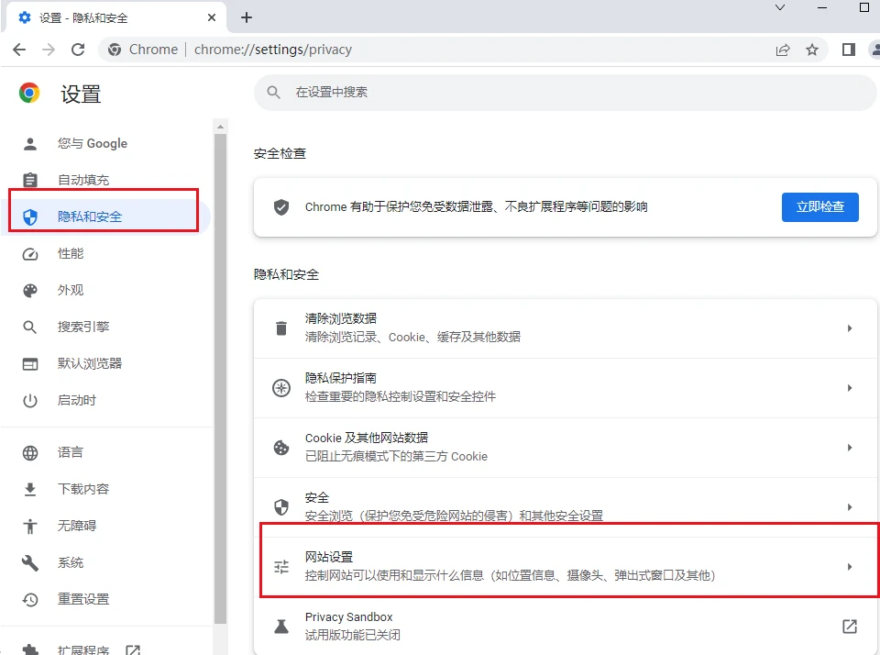Expand 清除浏览数据 row arrow

849,328
